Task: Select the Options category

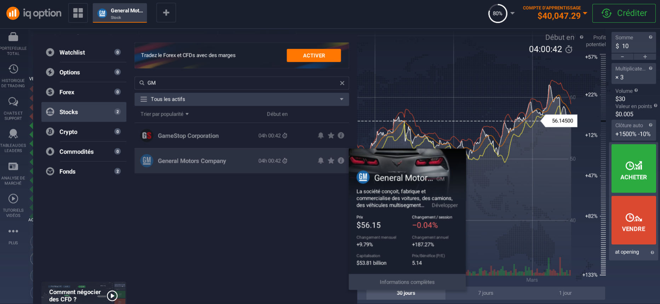Action: 84,72
